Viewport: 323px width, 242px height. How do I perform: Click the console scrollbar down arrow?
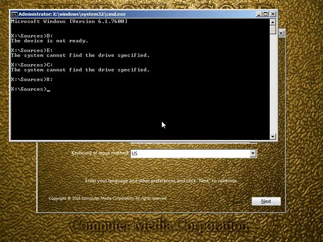click(273, 136)
